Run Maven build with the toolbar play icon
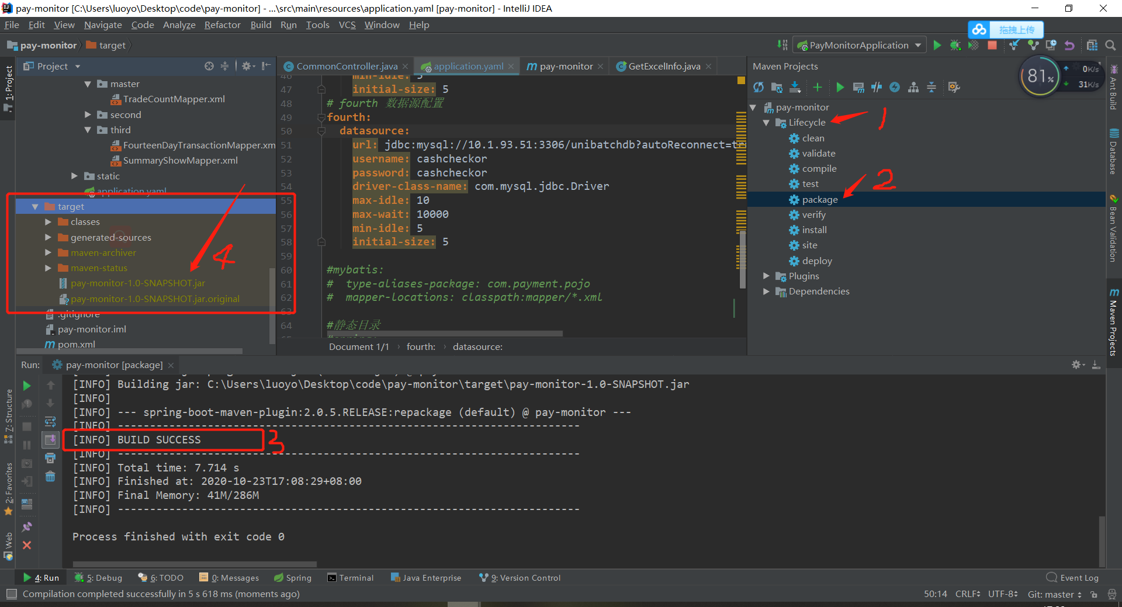Image resolution: width=1122 pixels, height=607 pixels. (x=840, y=88)
